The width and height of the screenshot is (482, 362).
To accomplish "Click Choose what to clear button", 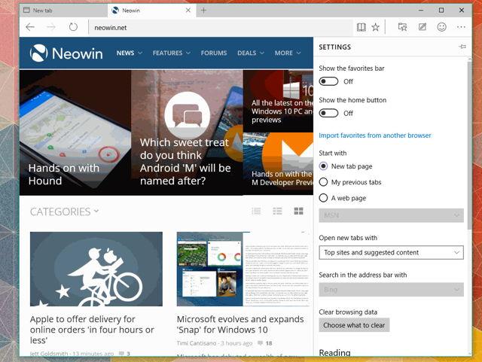I will tap(354, 325).
